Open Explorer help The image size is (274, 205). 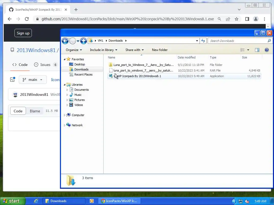[267, 50]
